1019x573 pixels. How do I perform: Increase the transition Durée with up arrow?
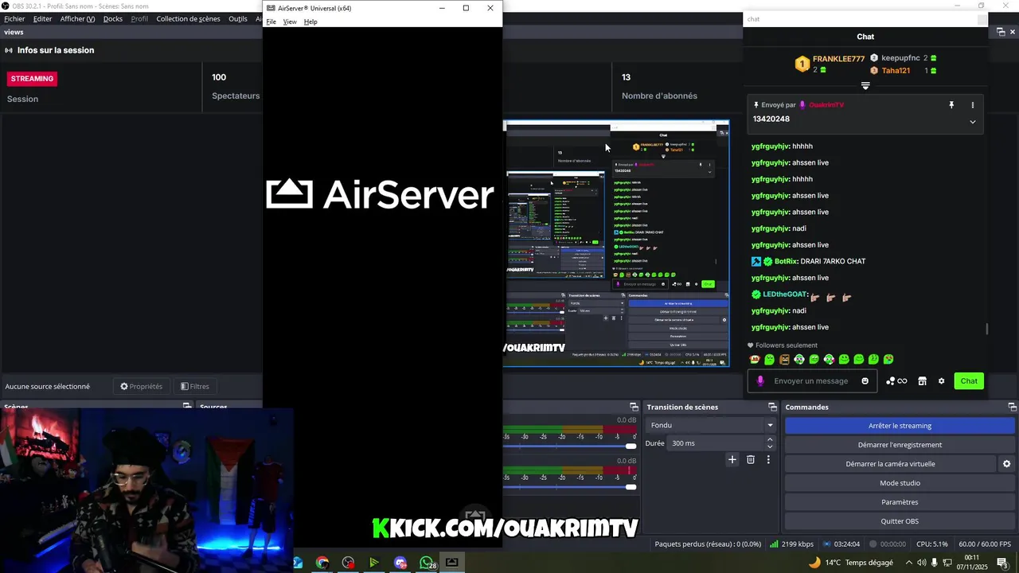[x=770, y=439]
